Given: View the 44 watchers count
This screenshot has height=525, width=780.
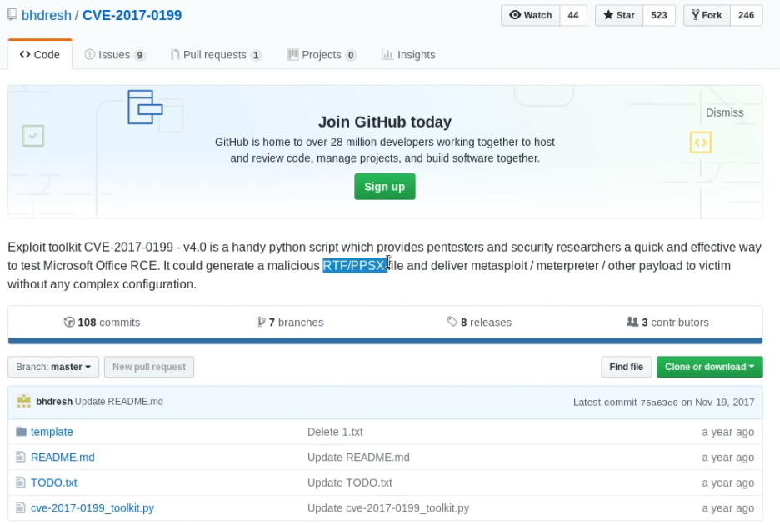Looking at the screenshot, I should (x=573, y=15).
